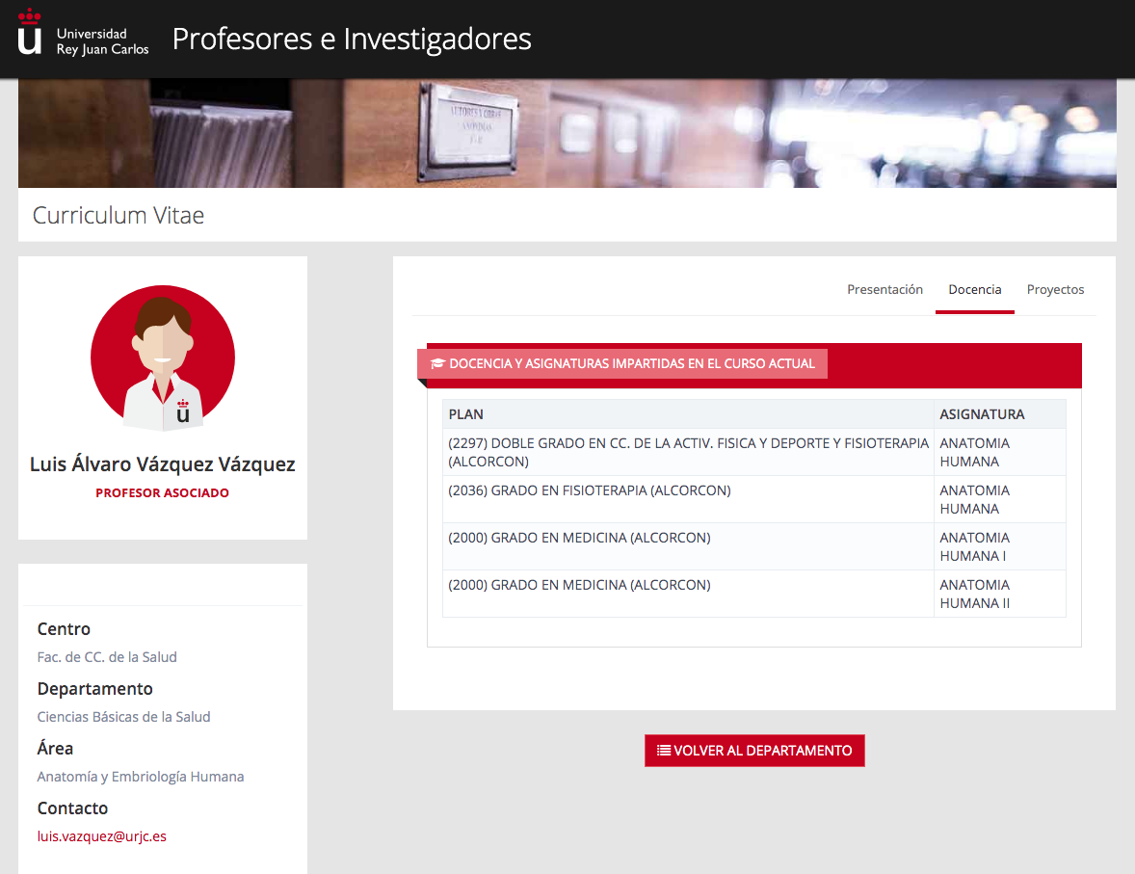Select the Grado en Fisioterapia (2036) row
The image size is (1135, 874).
[590, 490]
